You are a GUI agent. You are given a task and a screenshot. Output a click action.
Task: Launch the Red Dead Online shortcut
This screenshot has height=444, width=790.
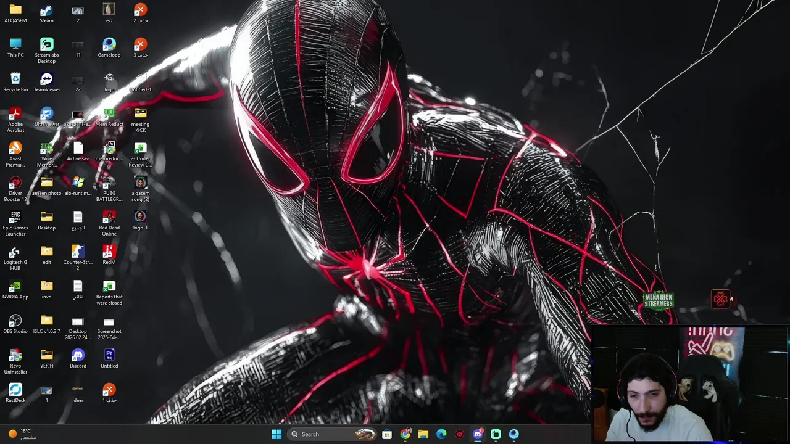click(x=109, y=223)
